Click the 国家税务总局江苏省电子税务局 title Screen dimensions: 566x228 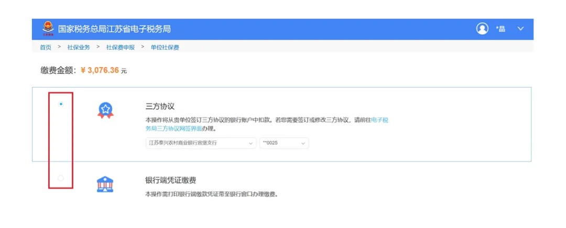[x=114, y=29]
